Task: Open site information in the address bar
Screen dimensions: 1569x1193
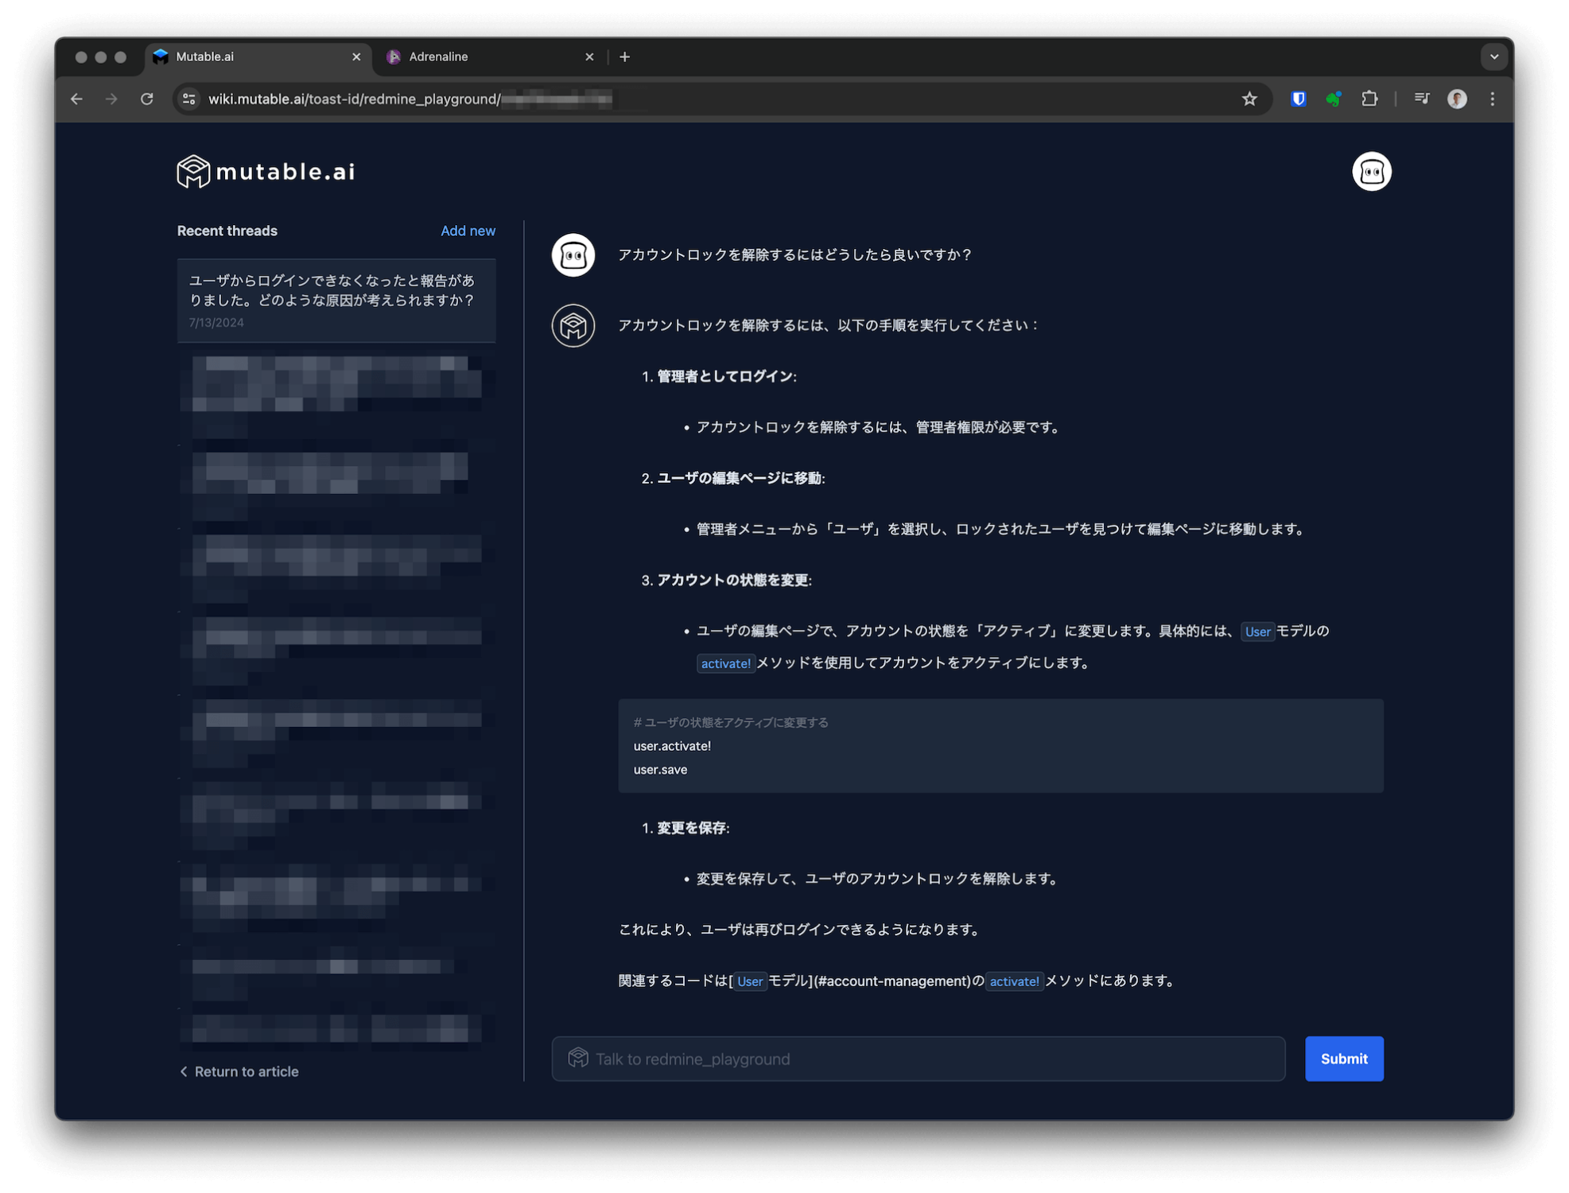Action: pyautogui.click(x=188, y=99)
